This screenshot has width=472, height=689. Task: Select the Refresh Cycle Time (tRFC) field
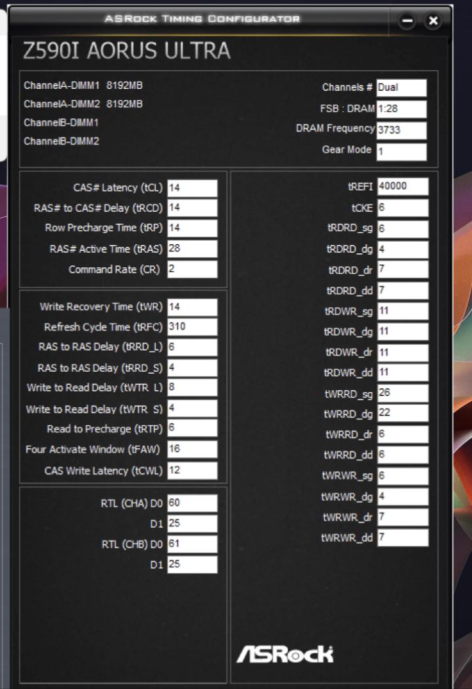point(193,327)
